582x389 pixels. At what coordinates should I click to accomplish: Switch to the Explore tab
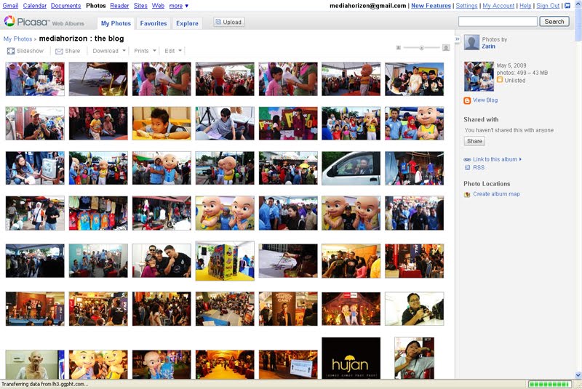(187, 23)
